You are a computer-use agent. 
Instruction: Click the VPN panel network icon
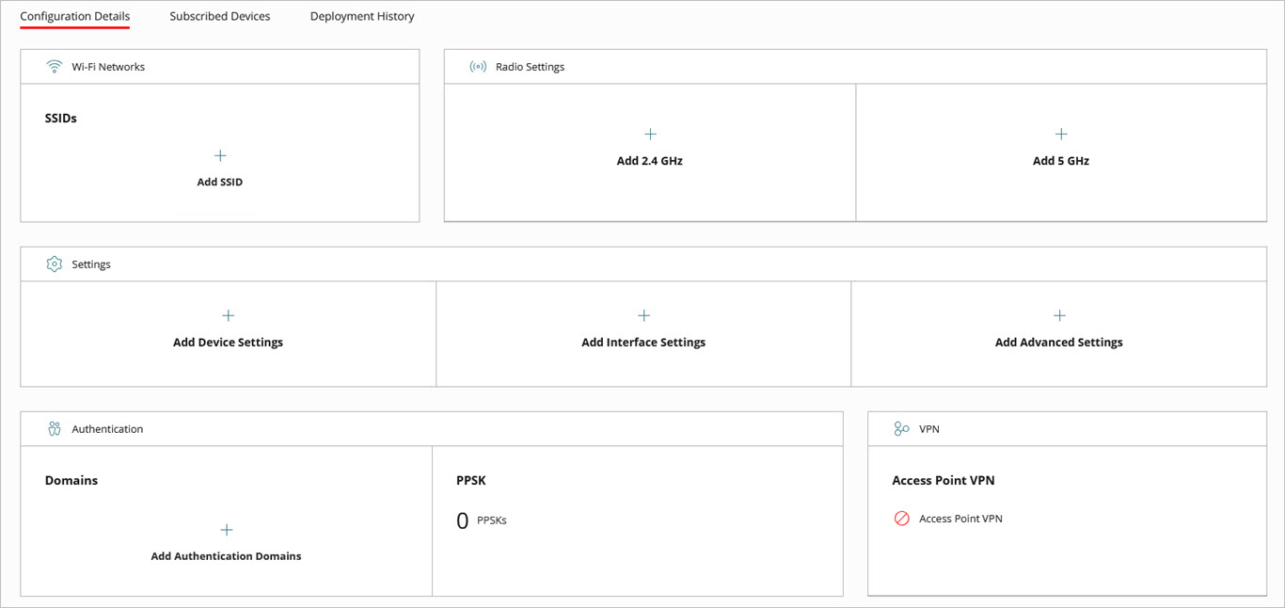pos(900,428)
